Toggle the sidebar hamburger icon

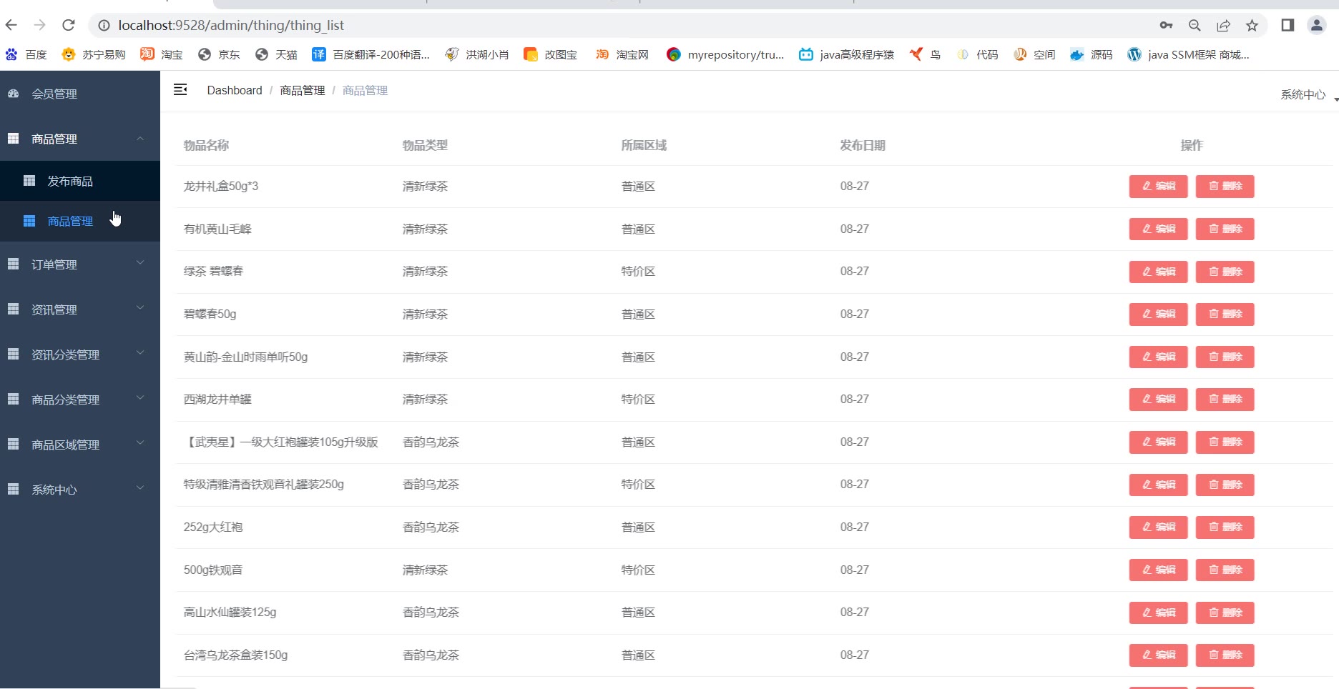click(x=180, y=89)
